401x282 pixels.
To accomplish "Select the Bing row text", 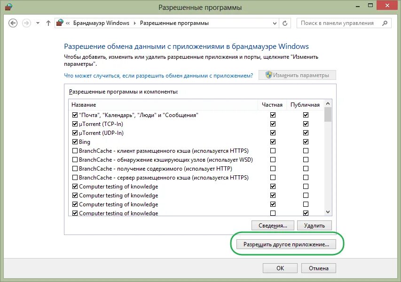I will (x=85, y=142).
